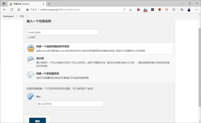Expand chevron after Dashboard breadcrumb
The height and width of the screenshot is (123, 201).
[17, 16]
